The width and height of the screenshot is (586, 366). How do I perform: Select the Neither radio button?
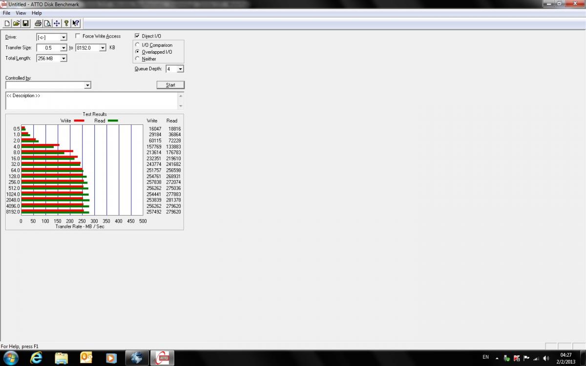(x=138, y=59)
